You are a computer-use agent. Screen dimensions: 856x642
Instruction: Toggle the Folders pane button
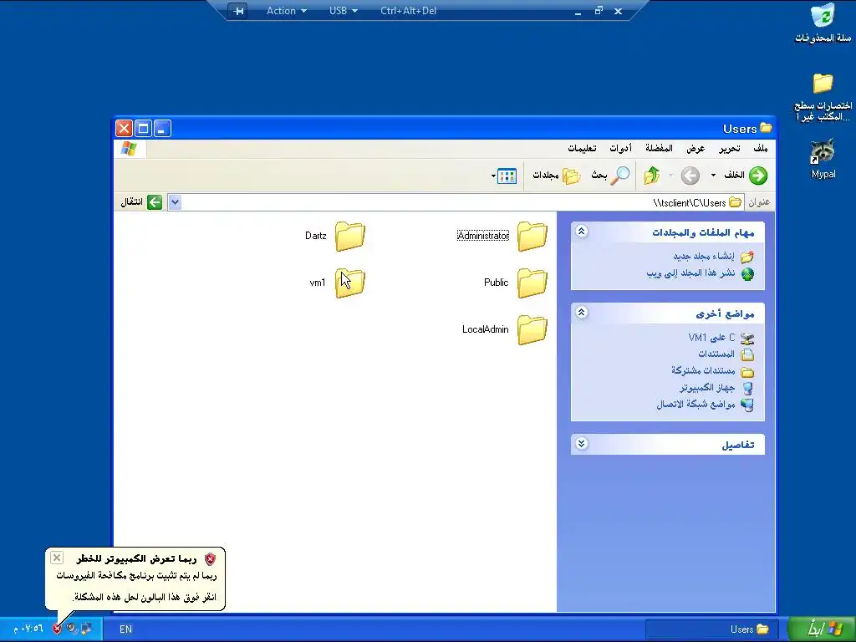click(x=556, y=176)
